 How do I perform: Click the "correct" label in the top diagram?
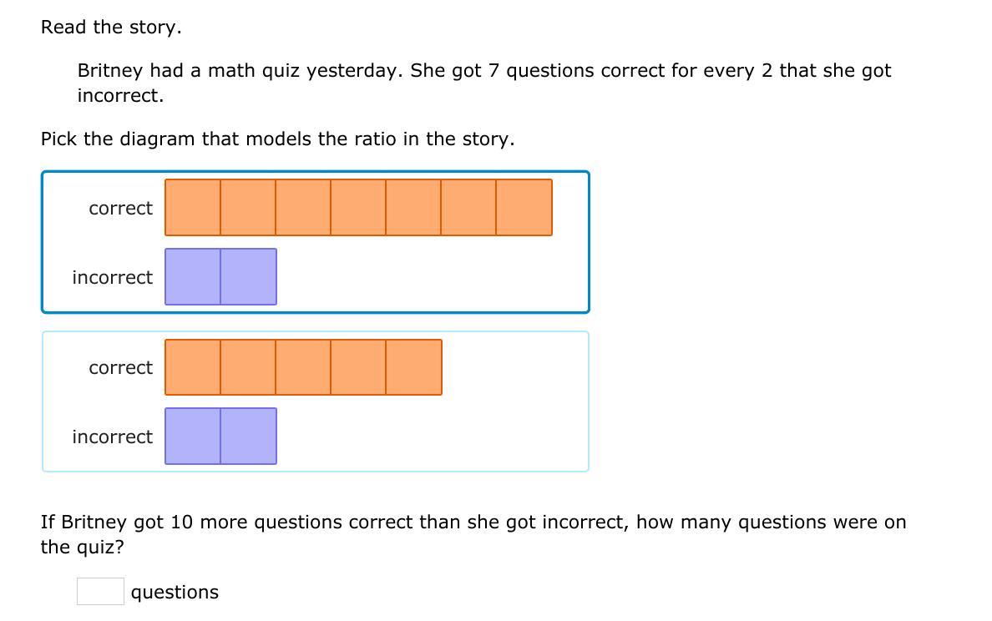[x=121, y=209]
